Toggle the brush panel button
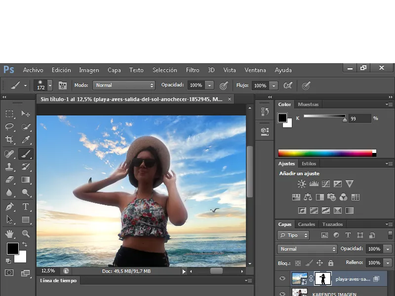395x296 pixels. pyautogui.click(x=63, y=85)
